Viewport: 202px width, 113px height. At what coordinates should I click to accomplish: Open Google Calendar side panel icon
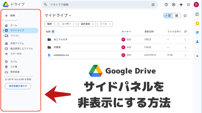(197, 14)
